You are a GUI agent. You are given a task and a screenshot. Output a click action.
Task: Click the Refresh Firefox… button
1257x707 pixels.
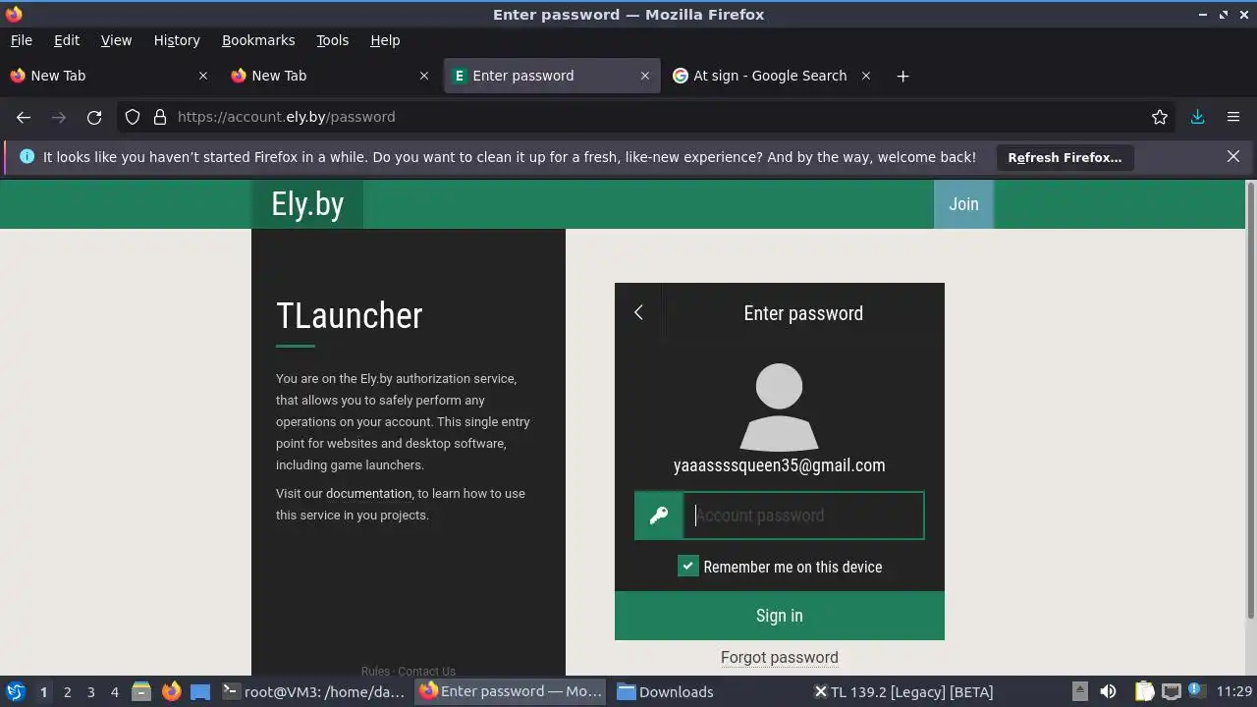click(1065, 157)
